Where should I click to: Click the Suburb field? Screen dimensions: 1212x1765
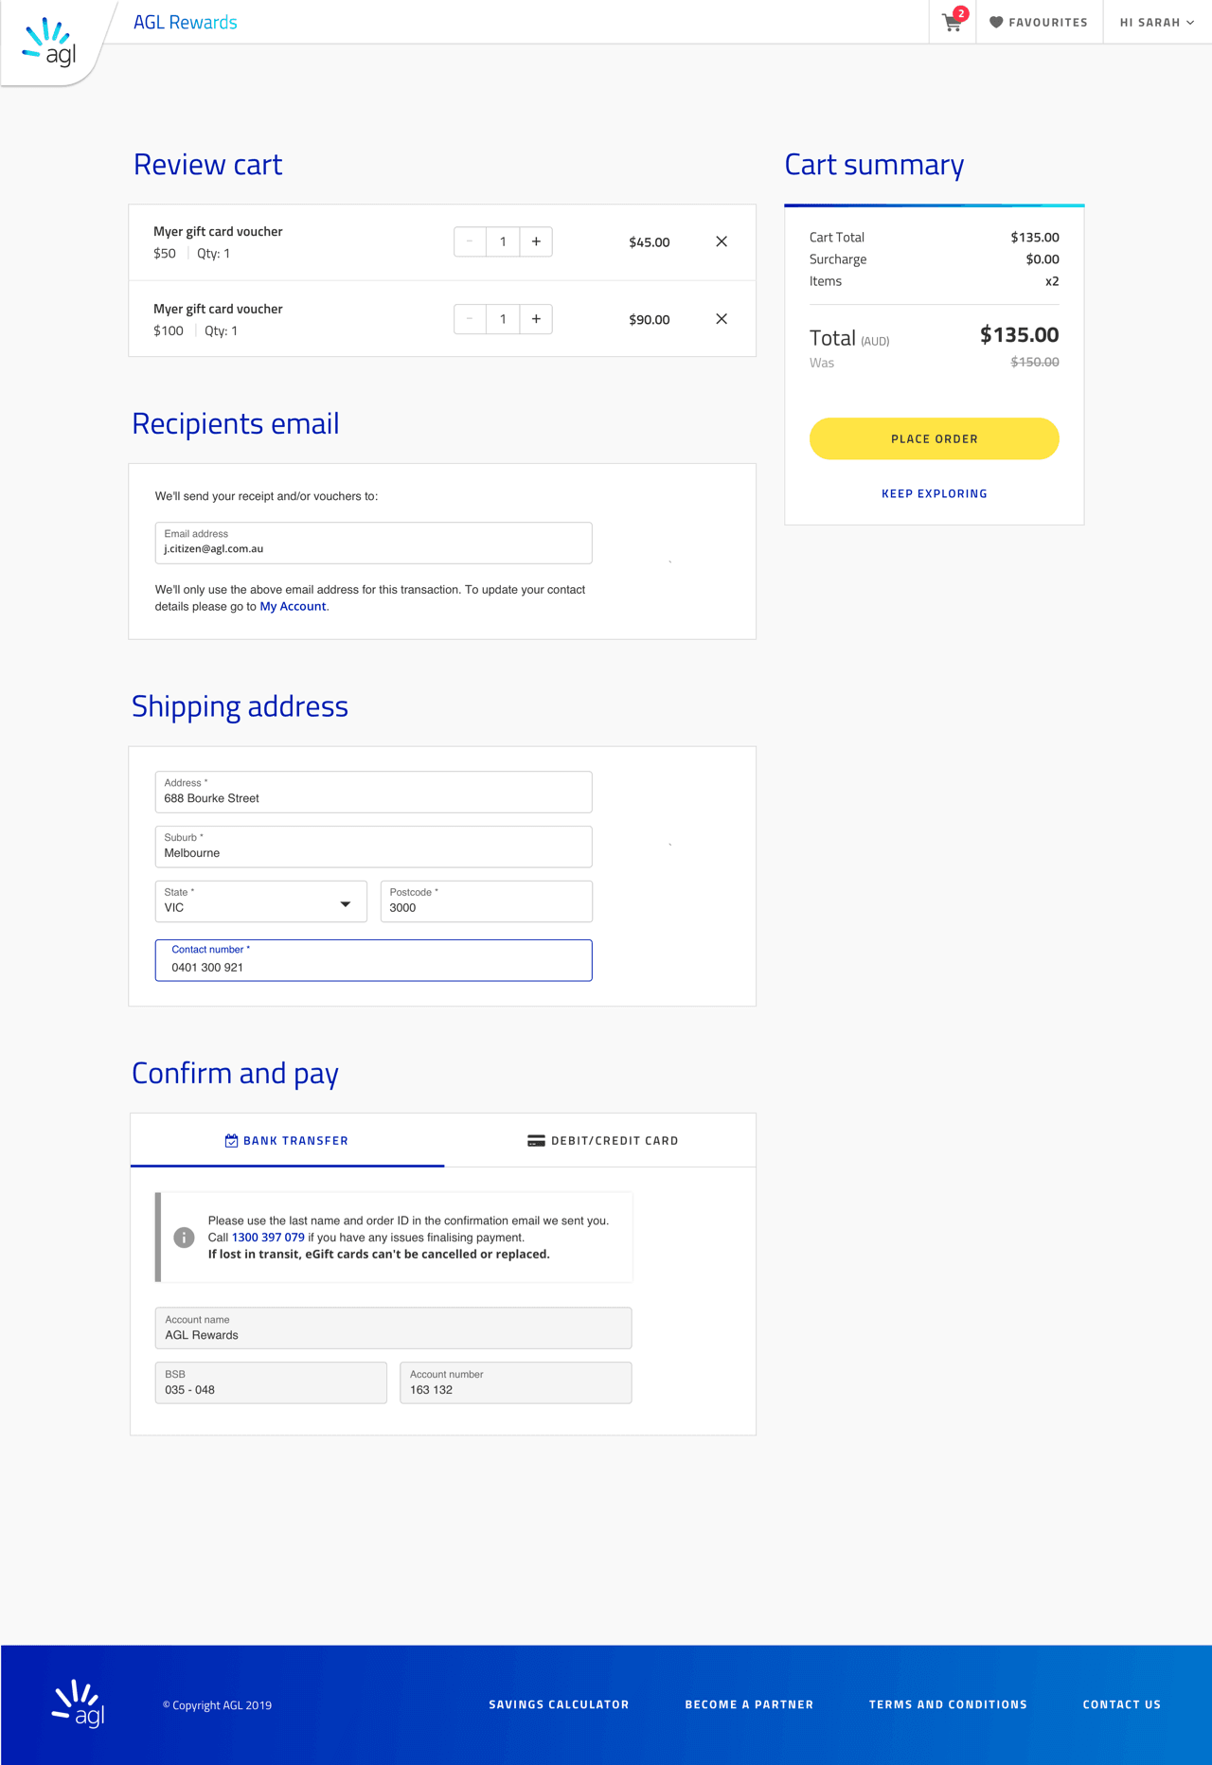pyautogui.click(x=373, y=847)
